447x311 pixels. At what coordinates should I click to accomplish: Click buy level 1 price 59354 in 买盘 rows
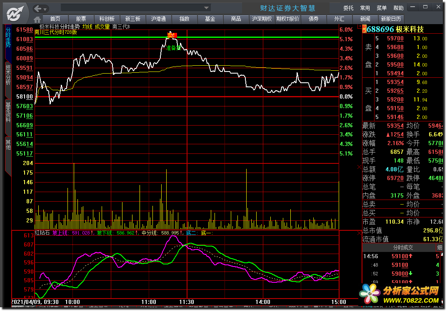[395, 82]
